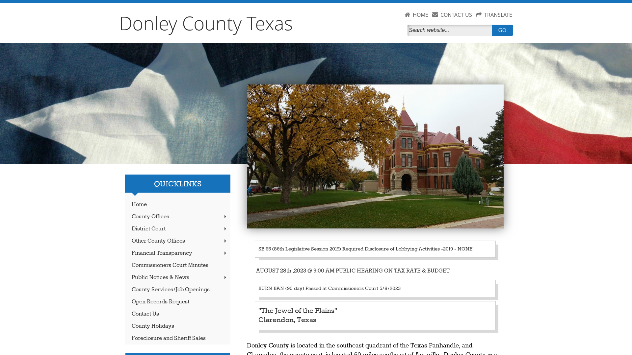Screen dimensions: 632x355
Task: Click the GO search submit button
Action: click(x=502, y=30)
